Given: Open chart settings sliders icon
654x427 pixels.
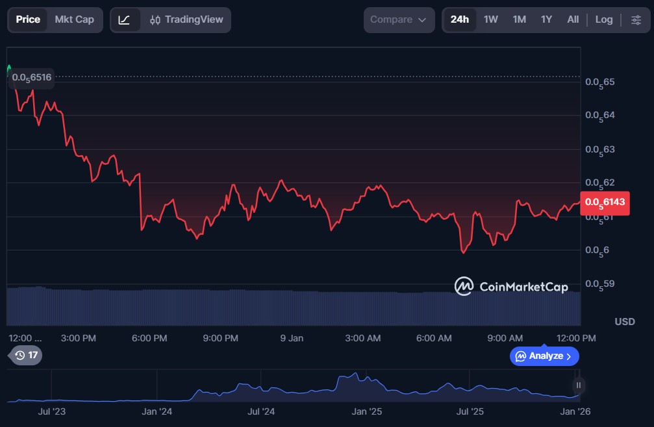Looking at the screenshot, I should [635, 19].
